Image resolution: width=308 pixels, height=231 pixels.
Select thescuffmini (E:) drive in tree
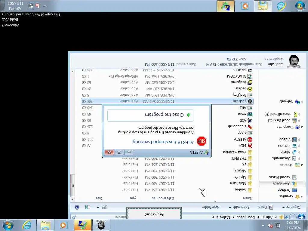pos(277,114)
